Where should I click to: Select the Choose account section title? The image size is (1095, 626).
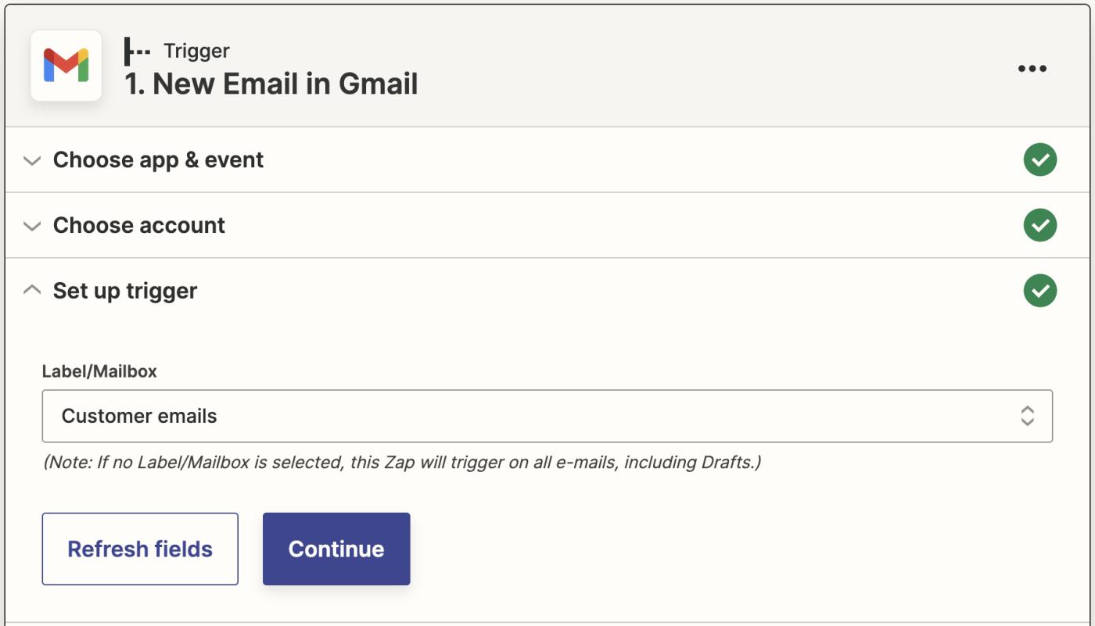139,225
